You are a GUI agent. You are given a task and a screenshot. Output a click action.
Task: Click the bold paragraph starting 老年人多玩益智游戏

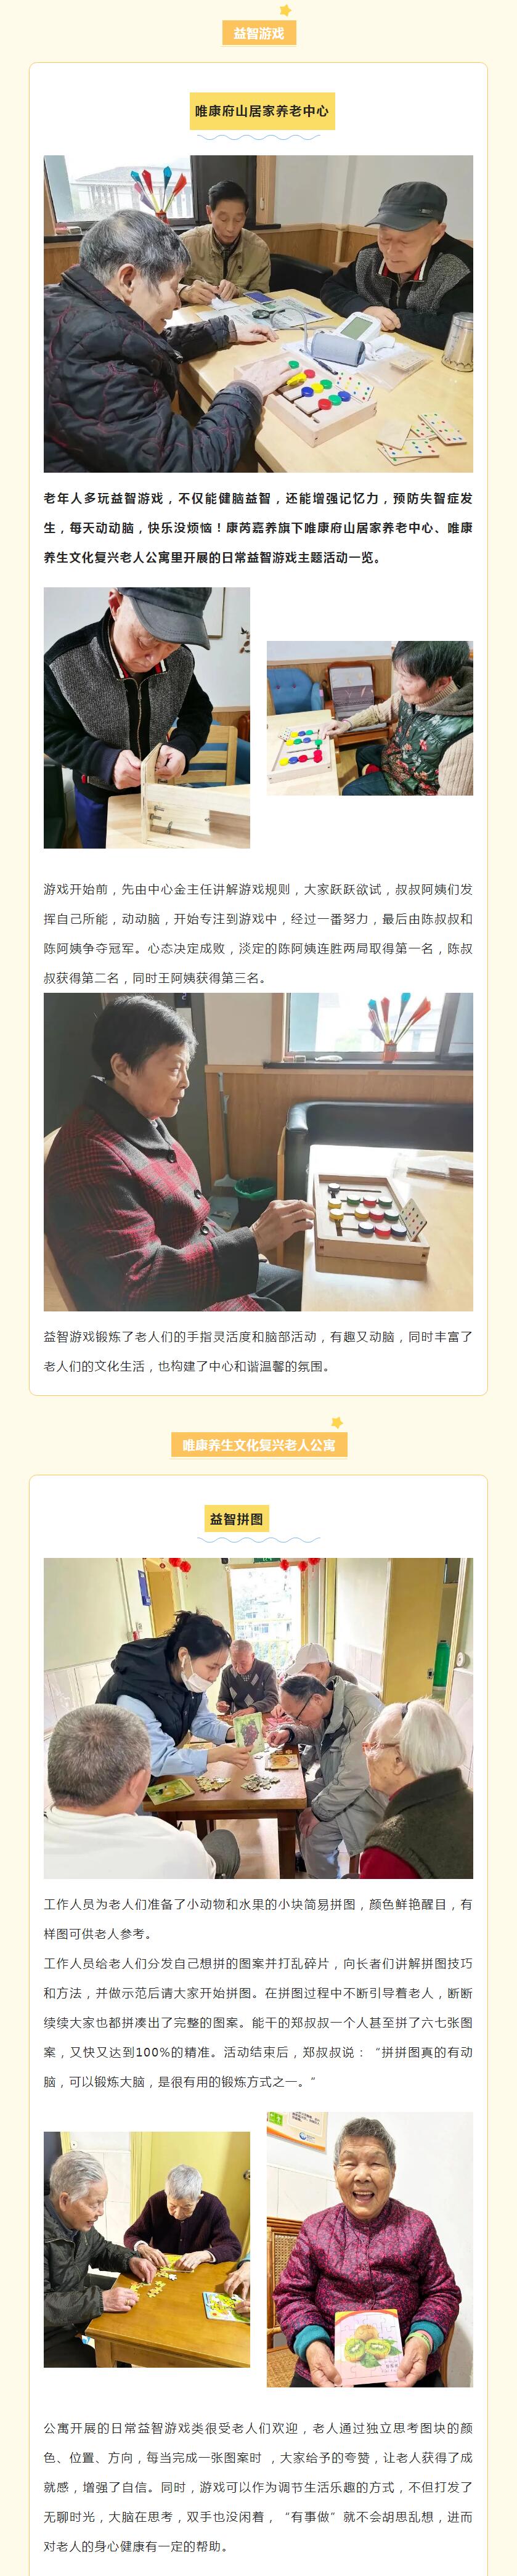tap(258, 527)
